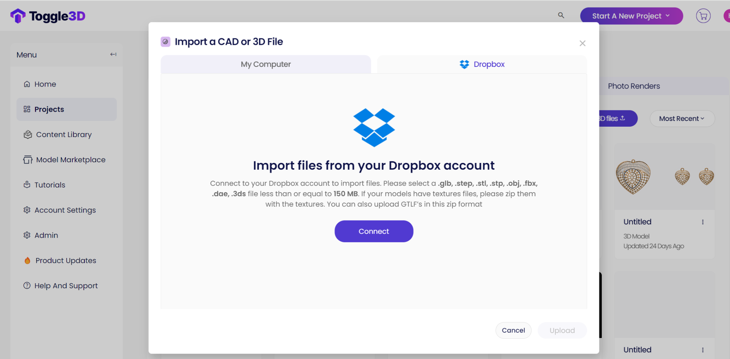Expand Start A New Project dropdown
Screen dimensions: 730x359
click(632, 16)
